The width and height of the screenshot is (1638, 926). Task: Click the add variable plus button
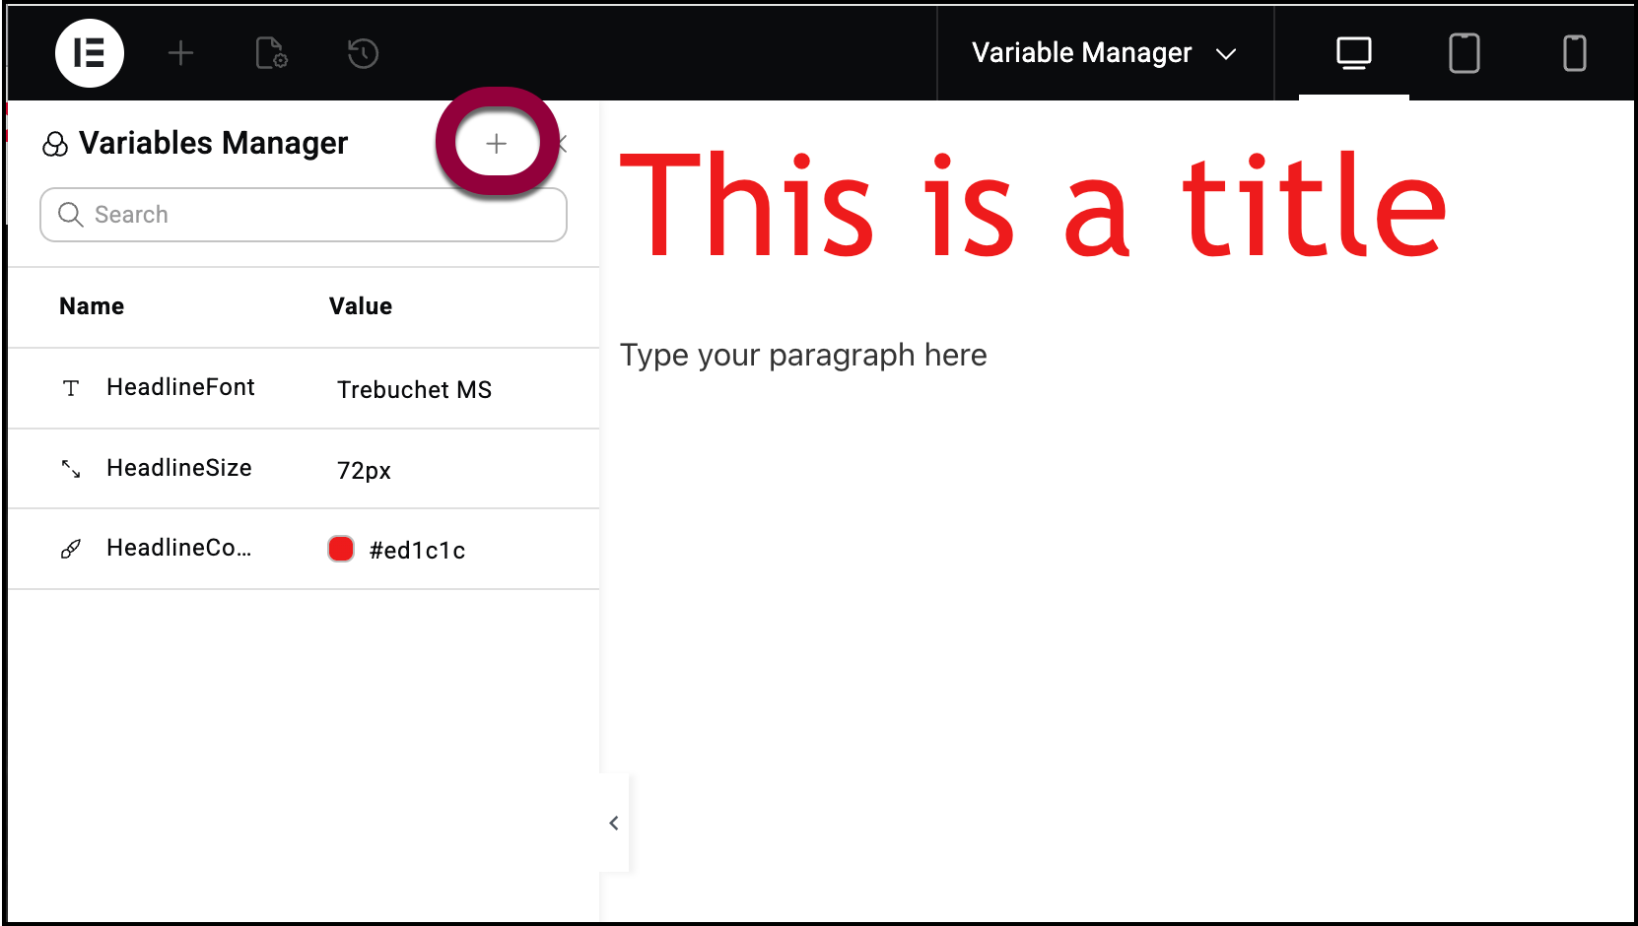[x=497, y=144]
